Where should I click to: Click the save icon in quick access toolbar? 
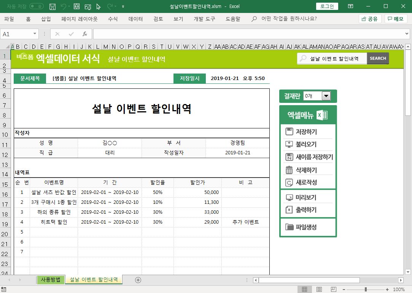point(53,6)
